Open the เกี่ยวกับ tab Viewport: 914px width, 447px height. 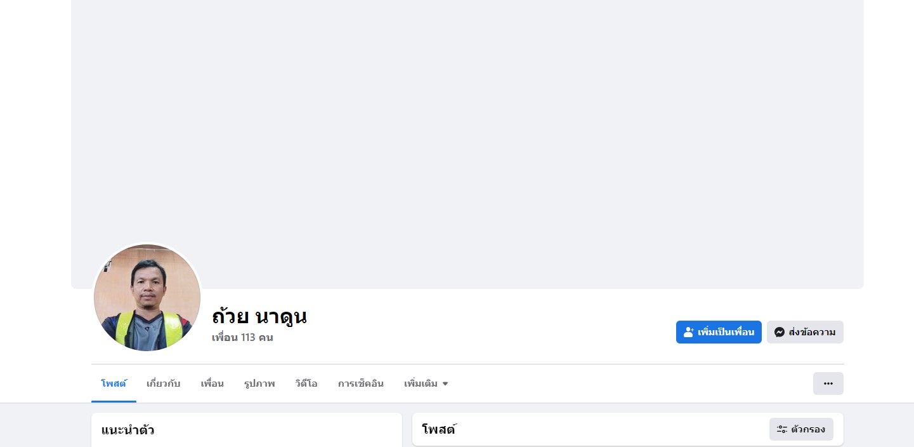point(163,384)
